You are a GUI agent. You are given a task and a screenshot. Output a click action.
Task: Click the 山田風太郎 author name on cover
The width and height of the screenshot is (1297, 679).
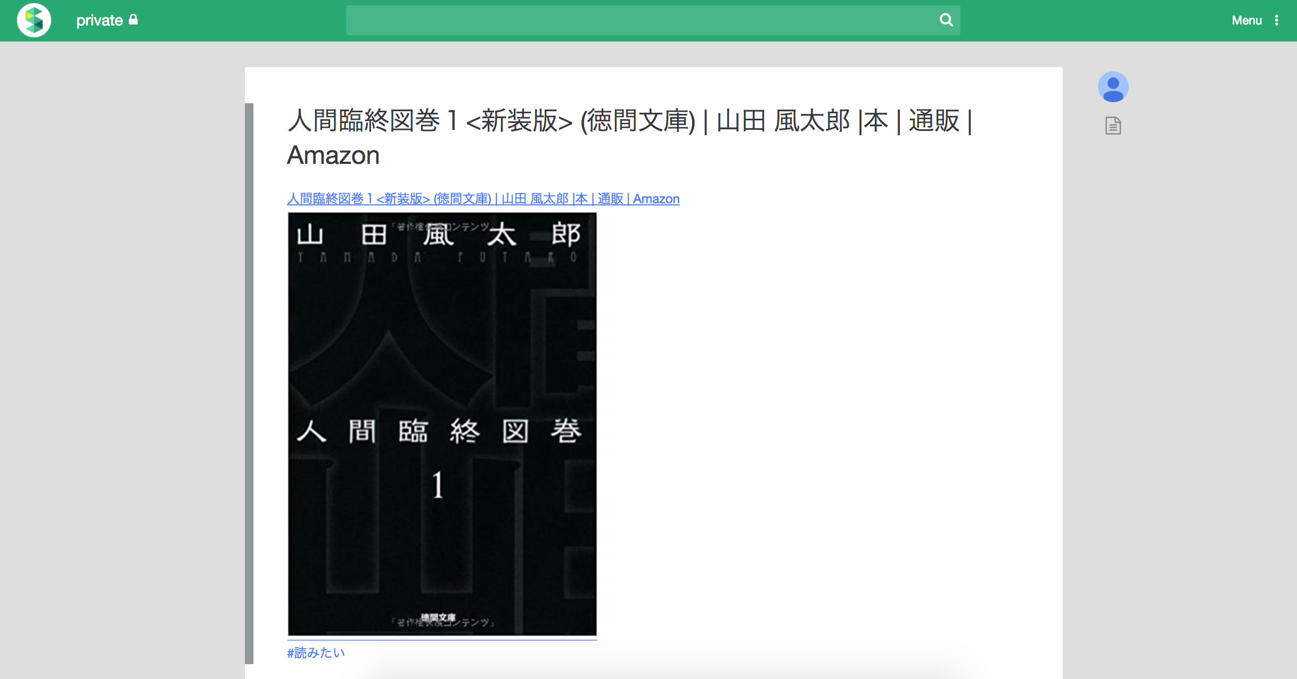pyautogui.click(x=438, y=235)
